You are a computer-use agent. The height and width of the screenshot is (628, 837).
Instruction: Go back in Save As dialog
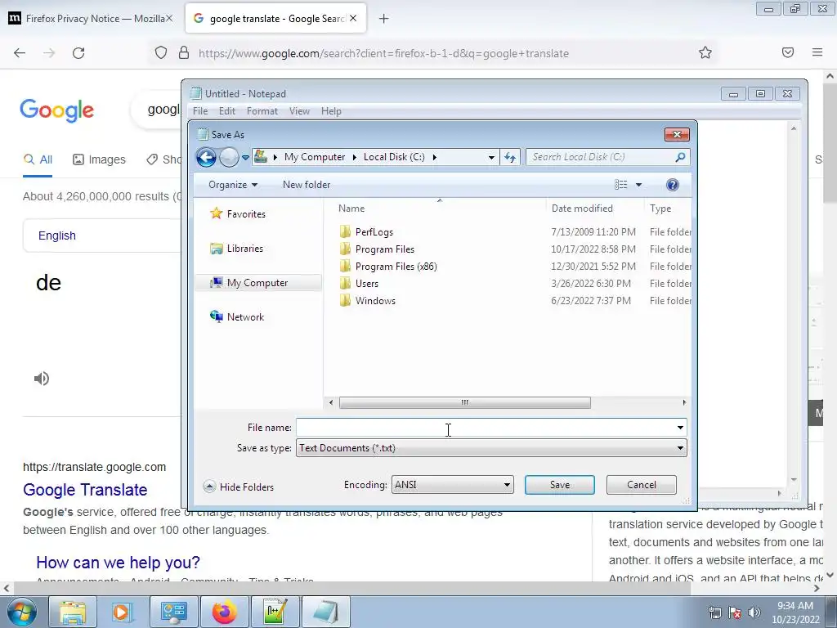[206, 157]
